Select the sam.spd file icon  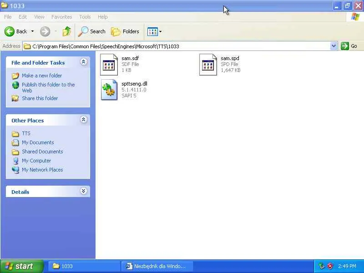[208, 65]
